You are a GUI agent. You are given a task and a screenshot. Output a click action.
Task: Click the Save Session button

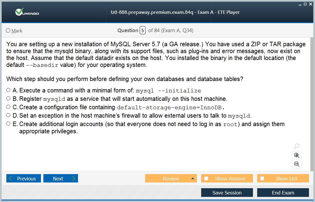click(227, 193)
